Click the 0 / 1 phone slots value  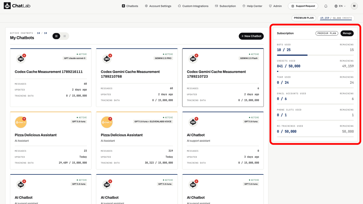tap(282, 115)
